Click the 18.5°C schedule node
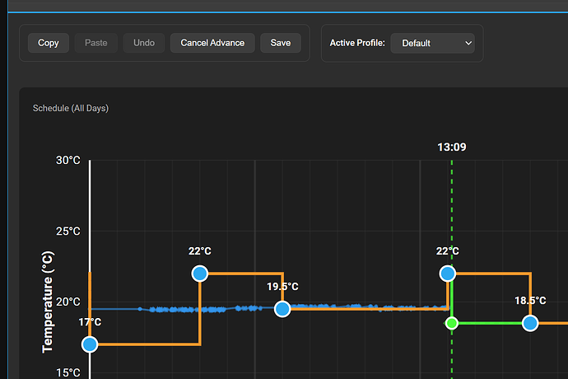 (530, 323)
